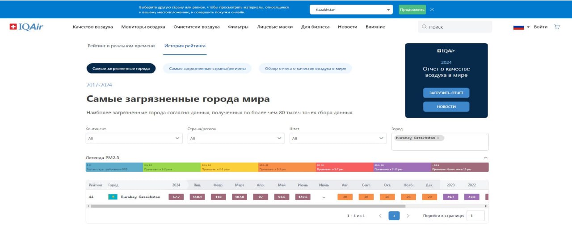
Task: Collapse the PM2.5 legend section
Action: coord(485,158)
